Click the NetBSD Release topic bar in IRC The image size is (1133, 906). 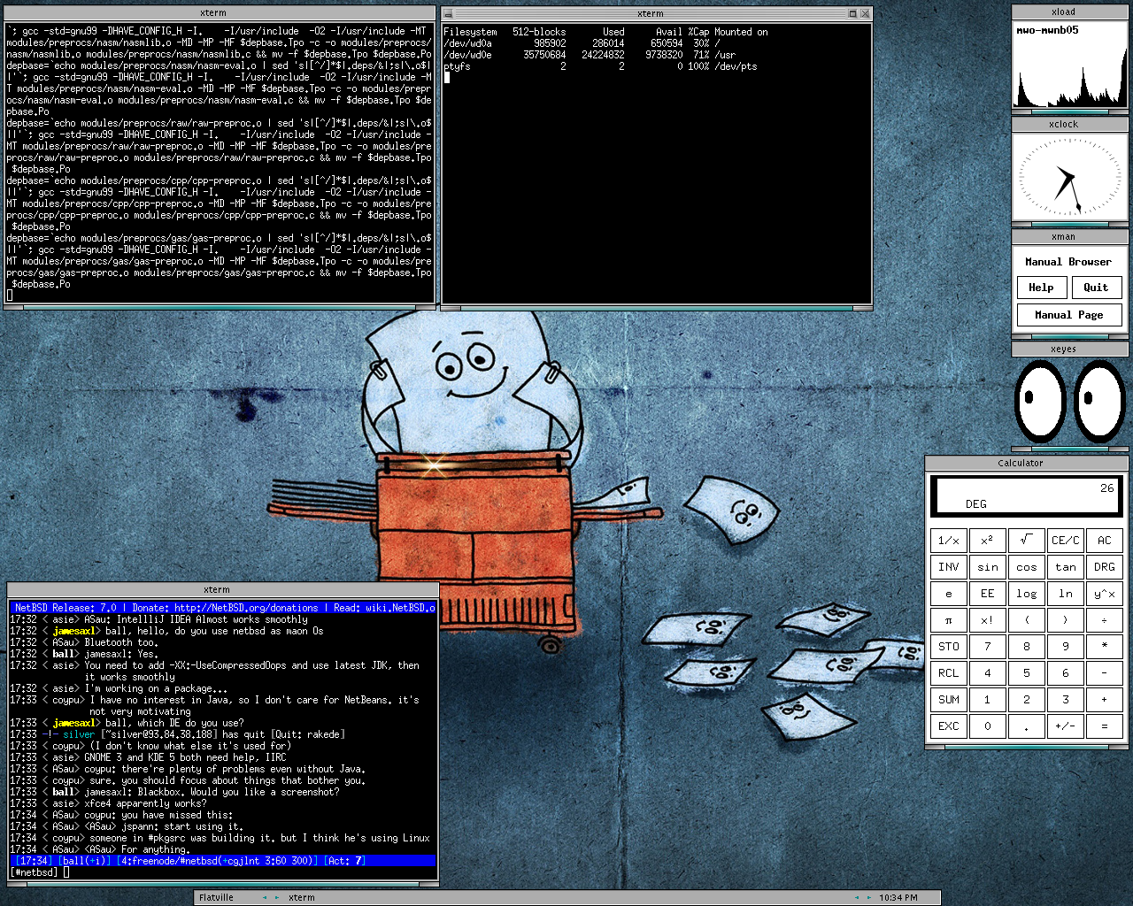[223, 608]
